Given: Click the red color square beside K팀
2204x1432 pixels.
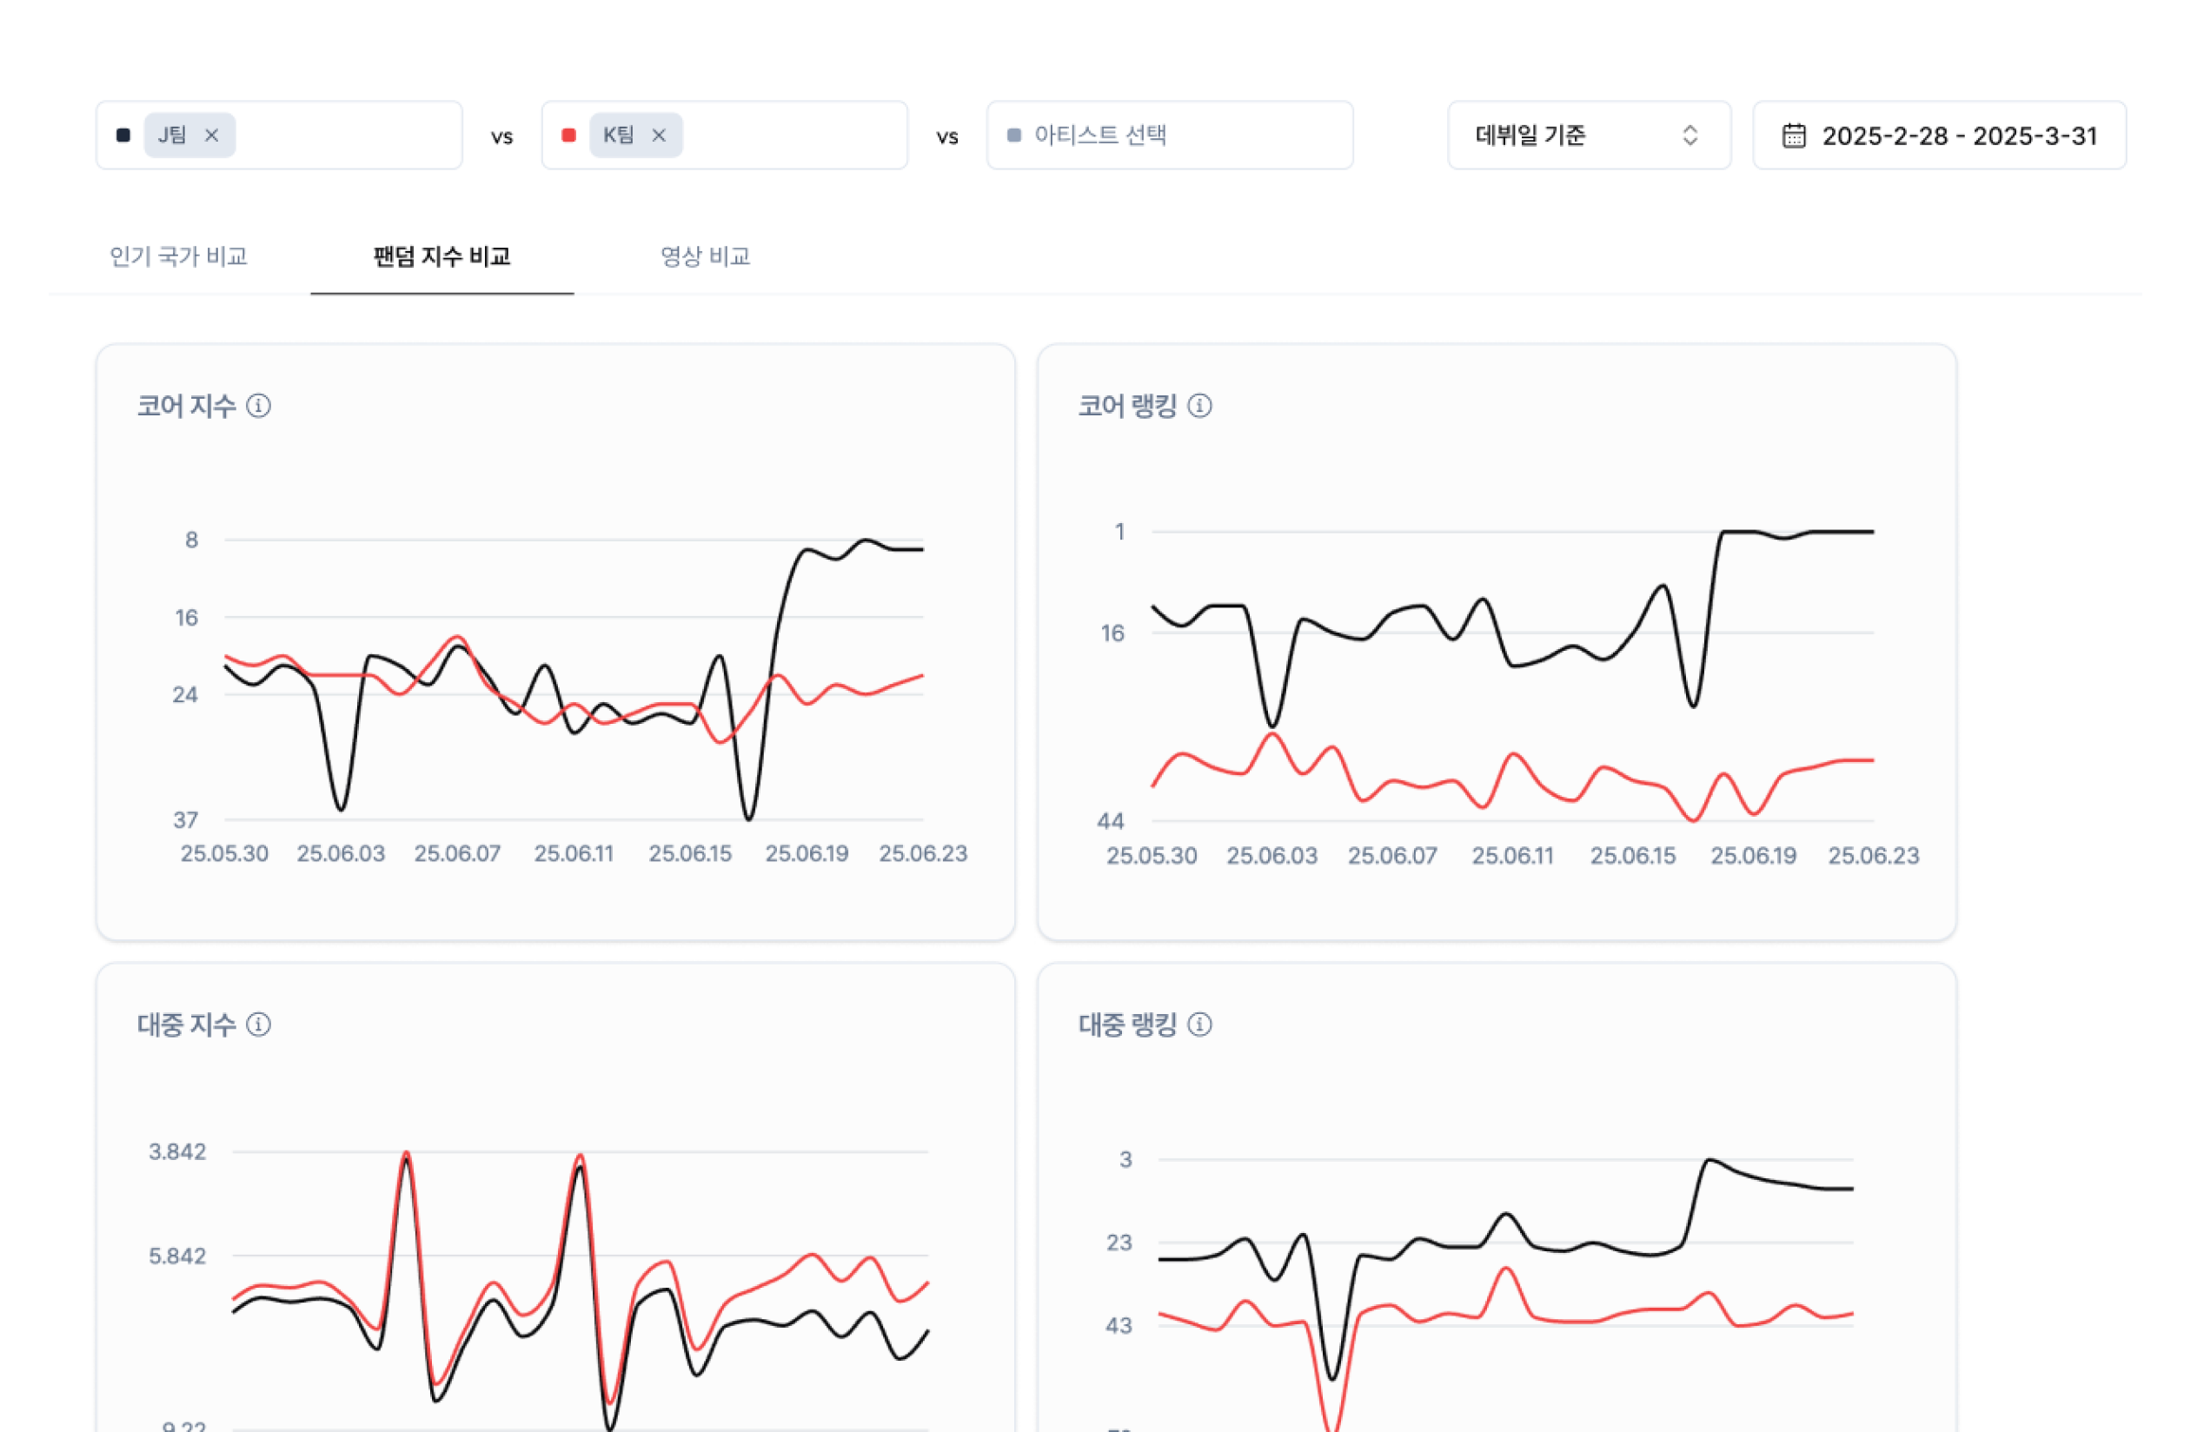Looking at the screenshot, I should click(x=568, y=136).
